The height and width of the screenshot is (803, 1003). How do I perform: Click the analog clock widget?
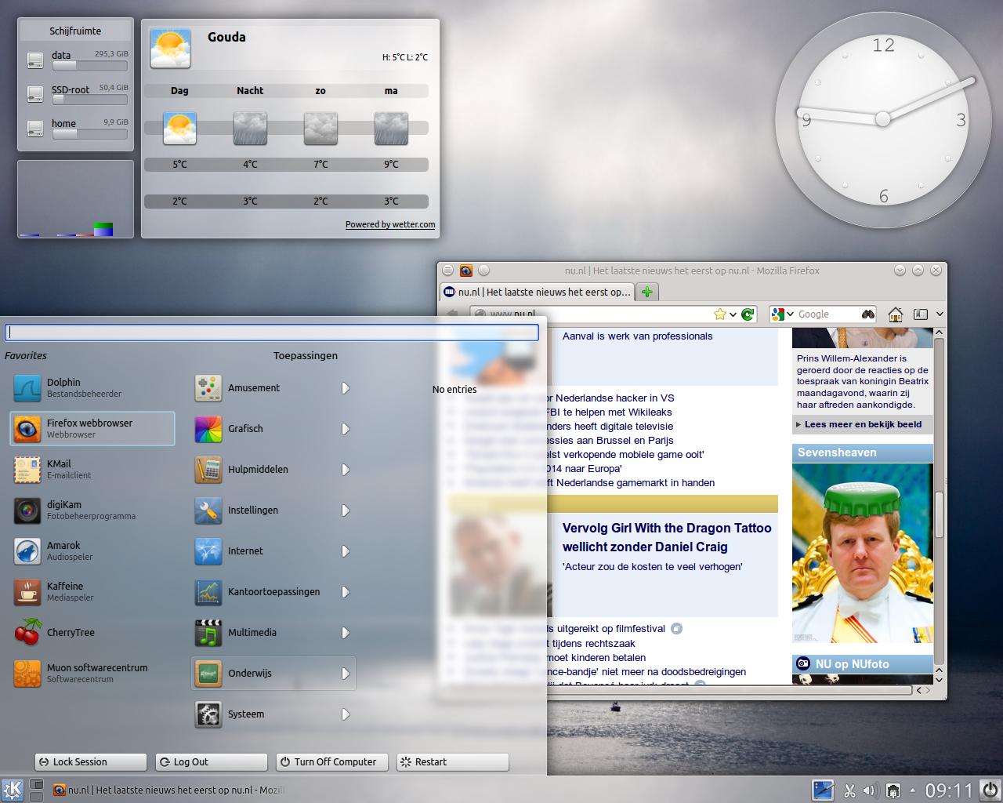(x=883, y=119)
